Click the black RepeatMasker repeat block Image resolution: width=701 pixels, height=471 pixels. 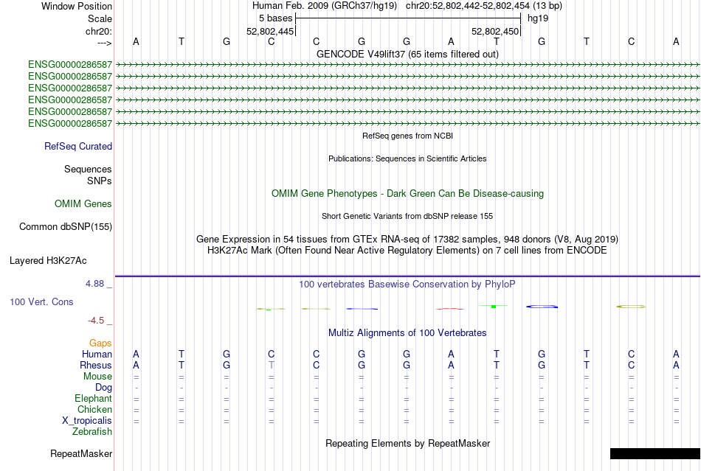[655, 453]
